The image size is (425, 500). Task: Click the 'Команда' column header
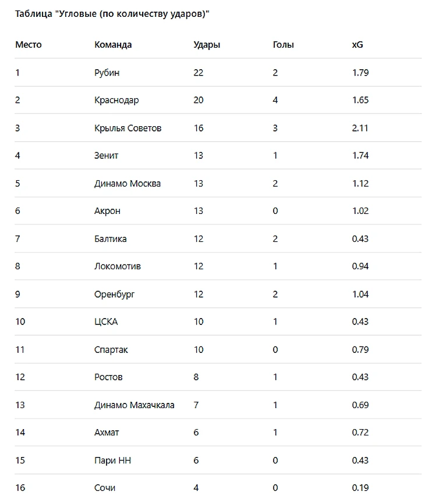coord(113,45)
